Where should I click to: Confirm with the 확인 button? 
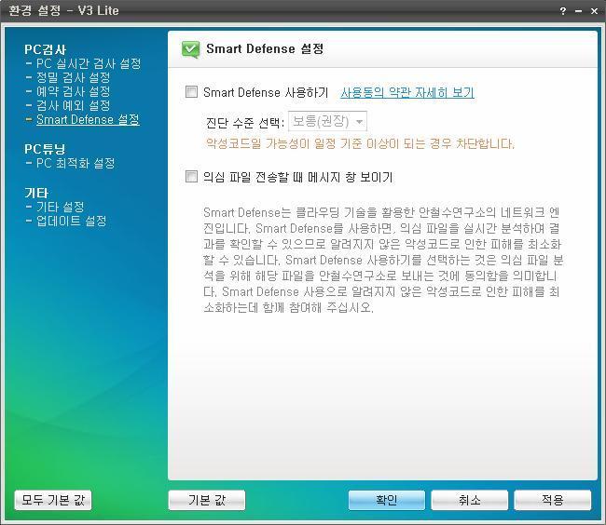(387, 500)
